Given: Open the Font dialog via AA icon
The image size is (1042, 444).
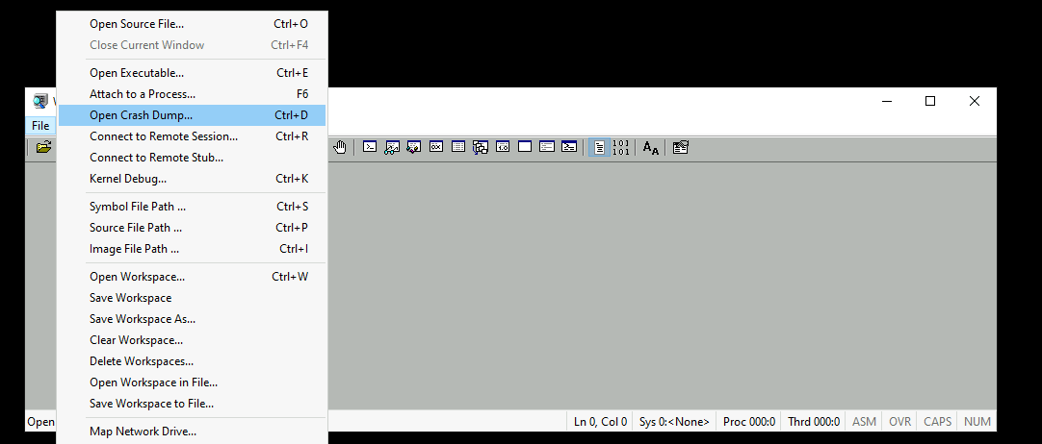Looking at the screenshot, I should (651, 147).
